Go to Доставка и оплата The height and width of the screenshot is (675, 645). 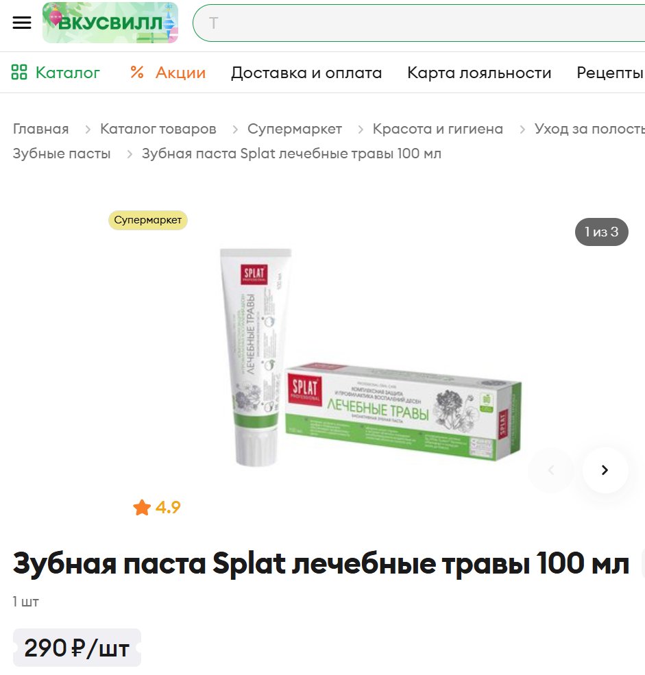(x=306, y=73)
